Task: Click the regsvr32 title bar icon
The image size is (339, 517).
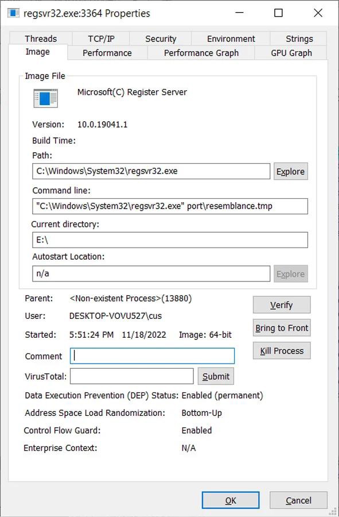Action: pyautogui.click(x=13, y=13)
